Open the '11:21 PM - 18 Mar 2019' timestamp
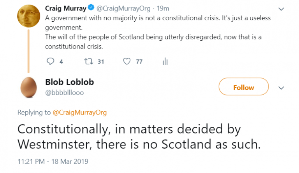This screenshot has width=299, height=173. point(53,161)
